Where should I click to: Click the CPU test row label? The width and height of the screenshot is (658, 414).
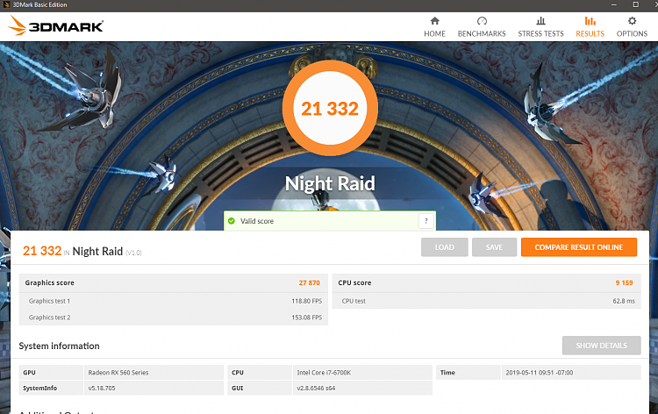tap(354, 301)
